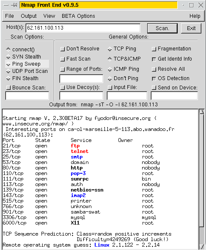Image resolution: width=206 pixels, height=250 pixels.
Task: Focus the Host(s) input field
Action: tap(83, 28)
